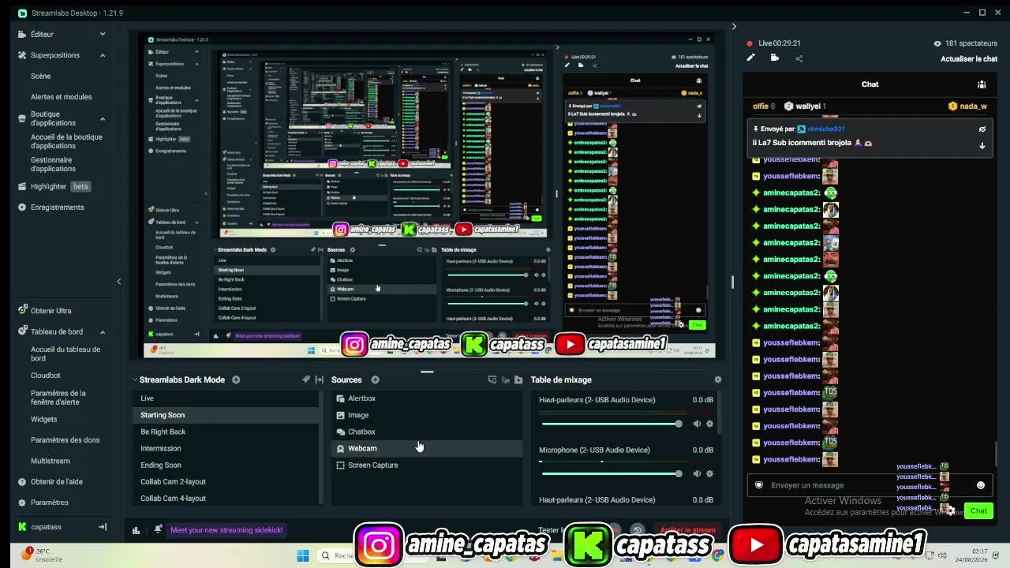Image resolution: width=1010 pixels, height=568 pixels.
Task: Click Meet your new streaming sidekick banner
Action: [226, 530]
